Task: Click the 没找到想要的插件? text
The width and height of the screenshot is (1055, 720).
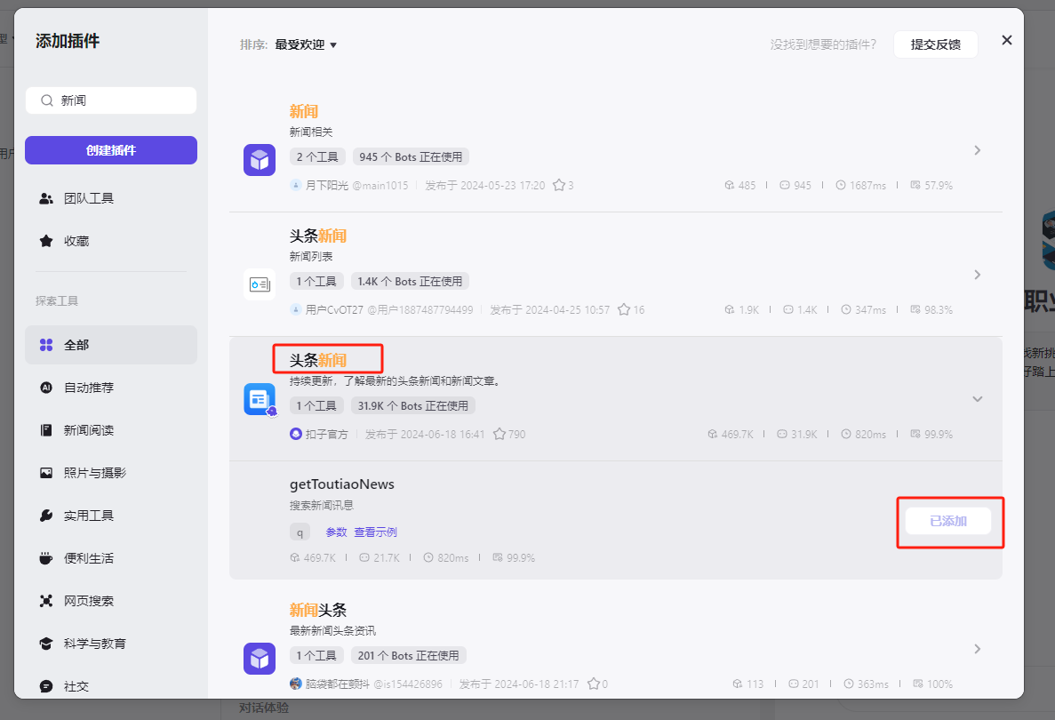Action: (x=824, y=44)
